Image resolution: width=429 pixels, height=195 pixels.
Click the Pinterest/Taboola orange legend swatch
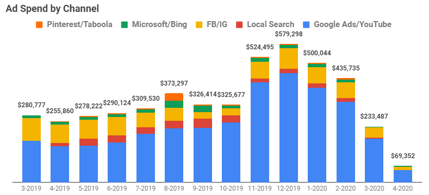39,25
